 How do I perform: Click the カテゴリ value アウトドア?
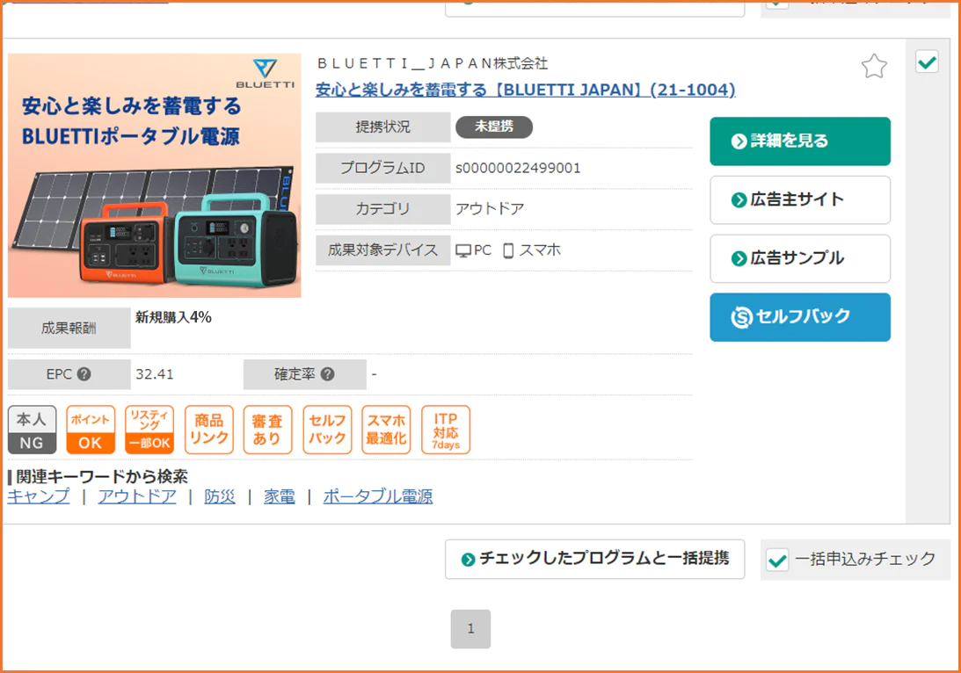tap(490, 209)
